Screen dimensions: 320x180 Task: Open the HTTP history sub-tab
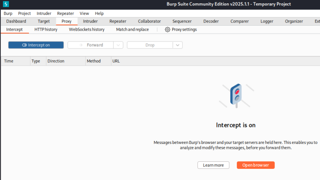[x=46, y=29]
